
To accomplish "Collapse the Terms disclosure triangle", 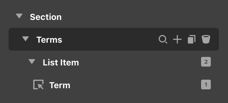I will [25, 39].
